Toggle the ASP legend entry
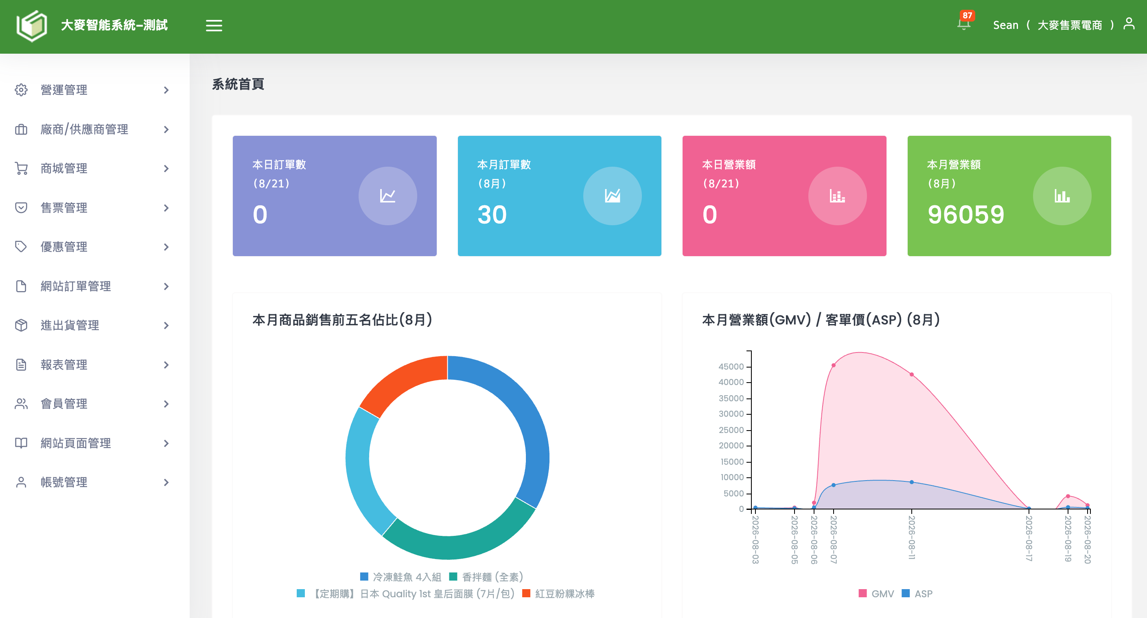The image size is (1147, 618). click(917, 594)
